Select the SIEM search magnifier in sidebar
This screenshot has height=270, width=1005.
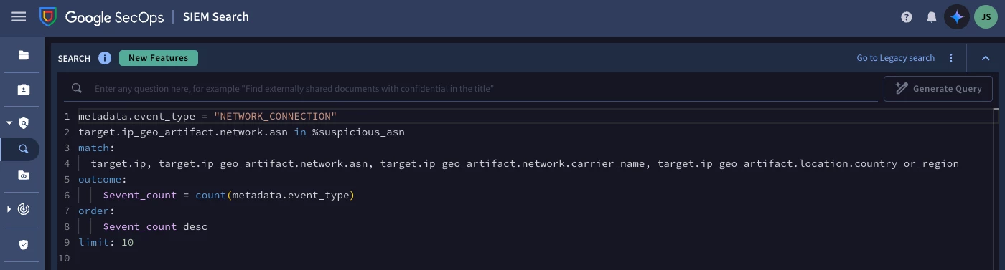[x=24, y=149]
